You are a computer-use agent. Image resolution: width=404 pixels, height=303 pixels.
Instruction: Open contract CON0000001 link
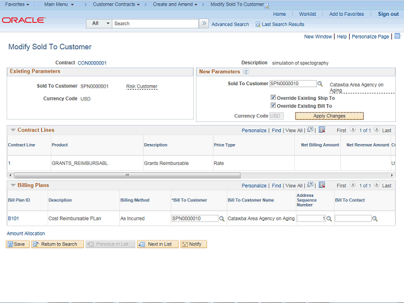click(x=92, y=63)
